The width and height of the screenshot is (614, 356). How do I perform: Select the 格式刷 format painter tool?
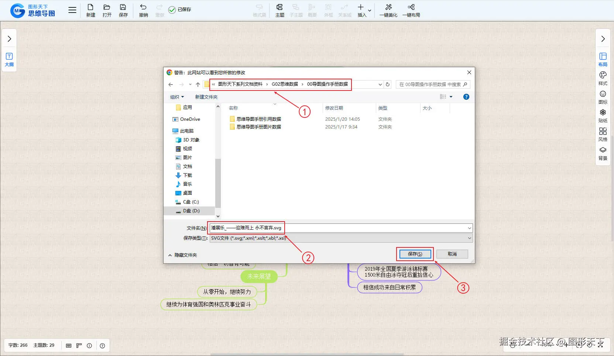pyautogui.click(x=259, y=10)
